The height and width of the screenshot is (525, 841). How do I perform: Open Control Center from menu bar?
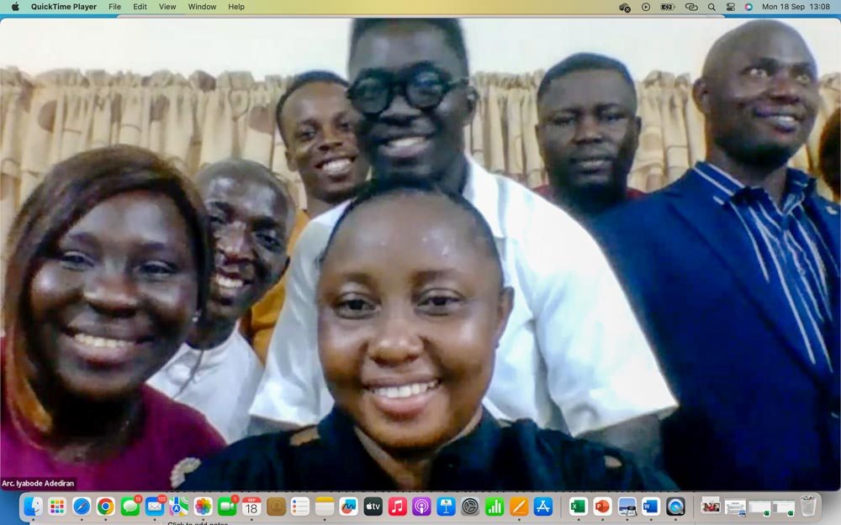(731, 7)
